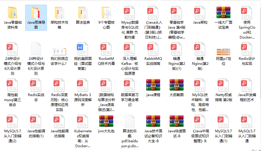Click the Netty权威指南 第2版 PDF icon
261x151 pixels.
(x=223, y=85)
